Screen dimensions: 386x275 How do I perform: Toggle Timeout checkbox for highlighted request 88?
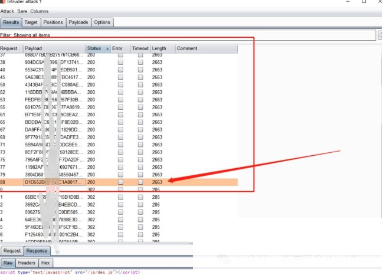pyautogui.click(x=140, y=182)
